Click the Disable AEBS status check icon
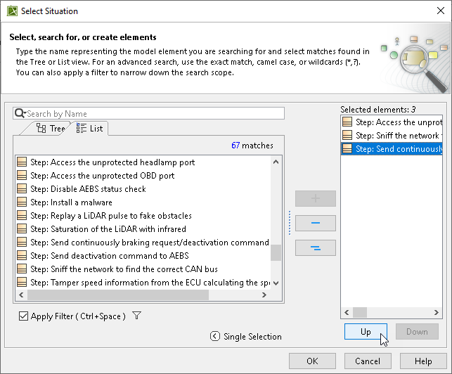Image resolution: width=452 pixels, height=374 pixels. point(22,189)
